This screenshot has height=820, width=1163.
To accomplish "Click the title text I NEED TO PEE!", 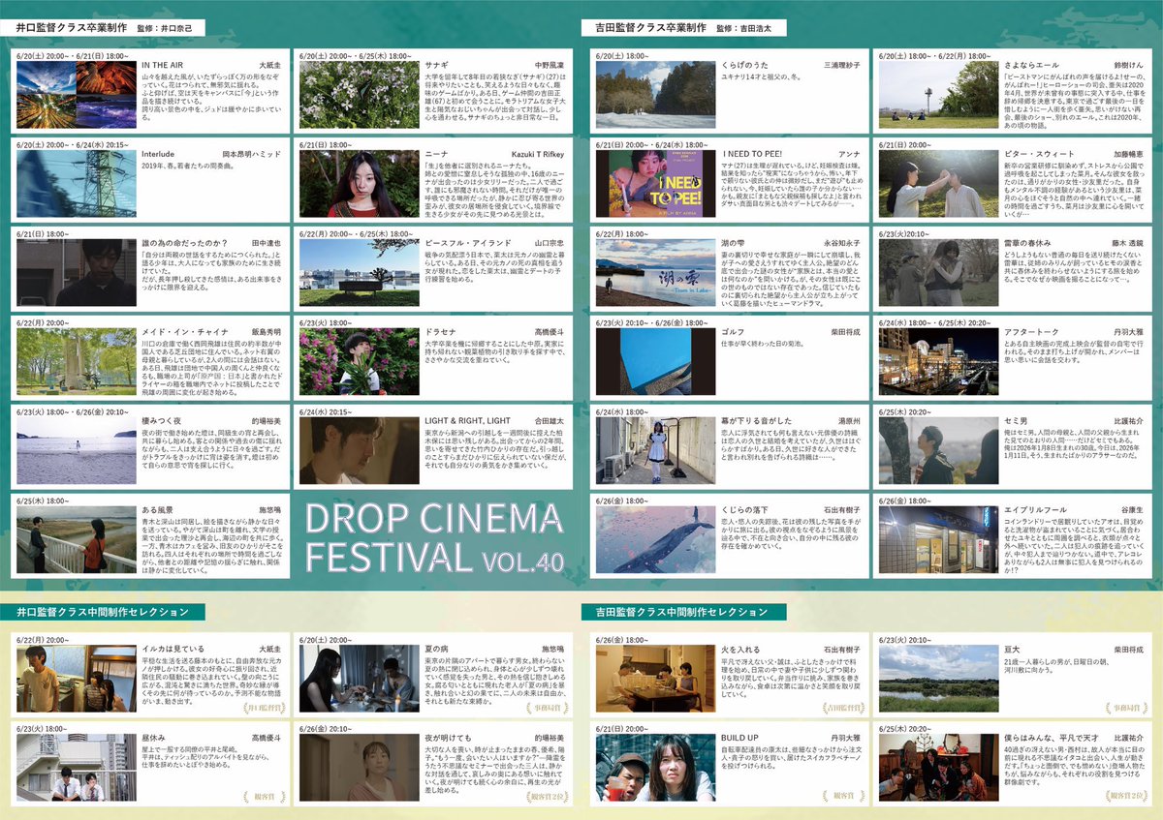I will (x=751, y=154).
